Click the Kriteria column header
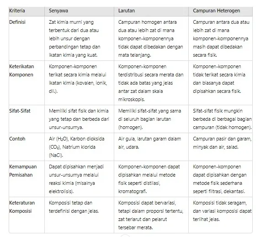This screenshot has height=237, width=260. [17, 11]
